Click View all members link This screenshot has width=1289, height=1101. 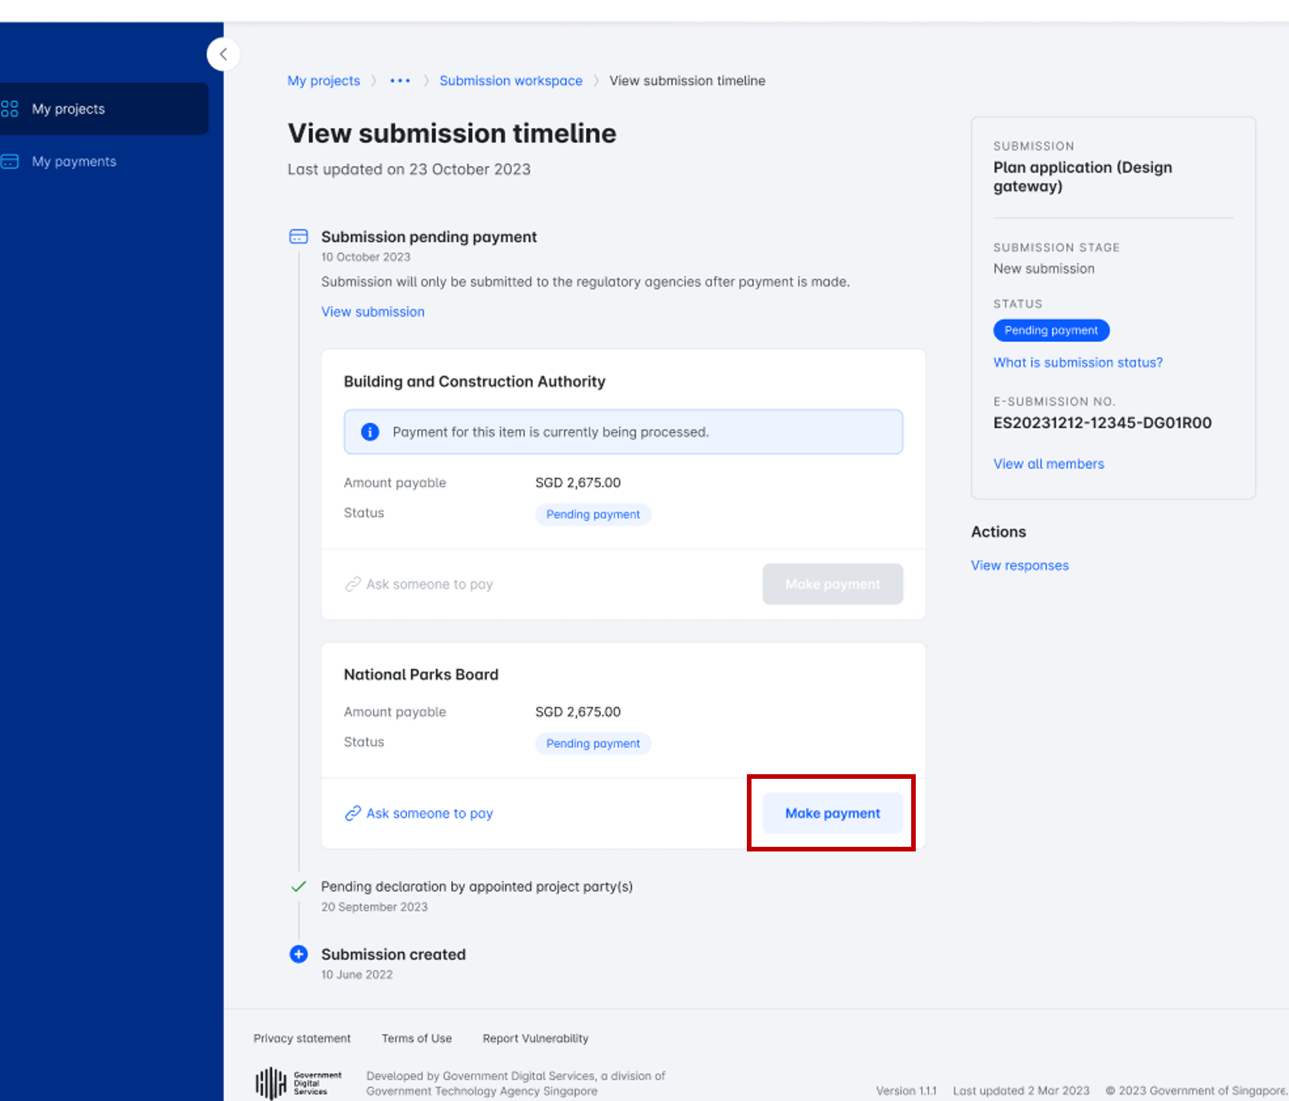[x=1048, y=464]
